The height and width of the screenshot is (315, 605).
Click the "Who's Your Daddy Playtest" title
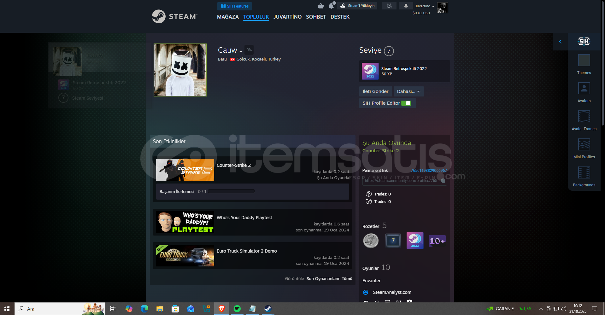[244, 218]
